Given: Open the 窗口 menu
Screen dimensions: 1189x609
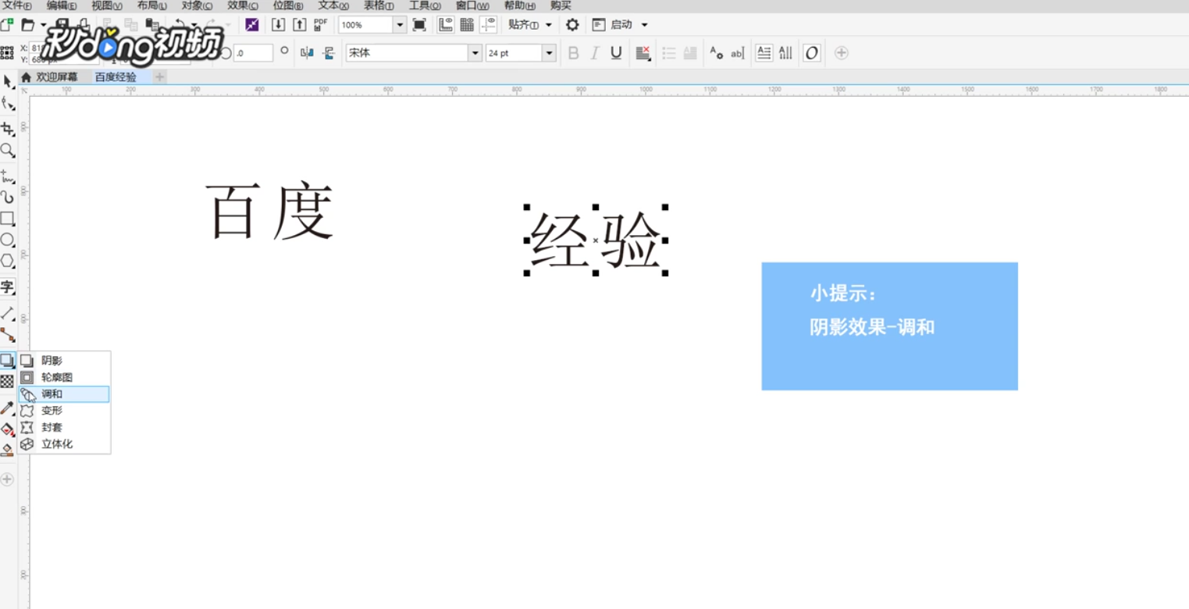Looking at the screenshot, I should [472, 5].
